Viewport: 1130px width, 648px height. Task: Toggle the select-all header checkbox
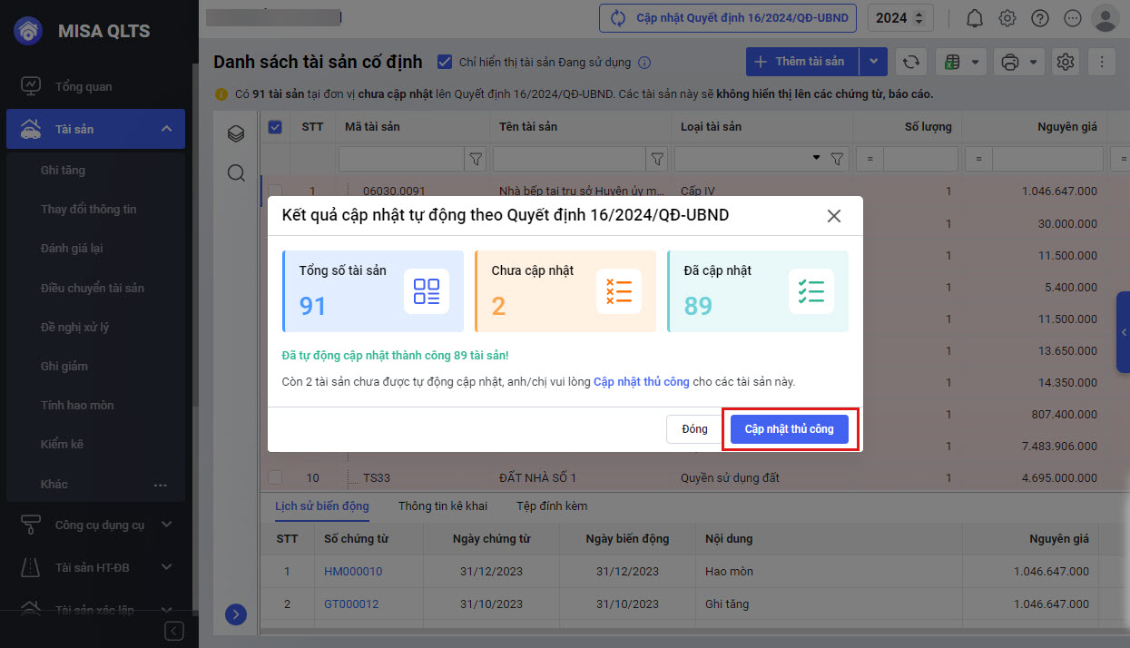(x=275, y=127)
